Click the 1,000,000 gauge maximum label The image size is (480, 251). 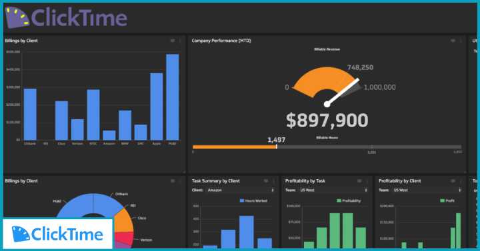379,87
